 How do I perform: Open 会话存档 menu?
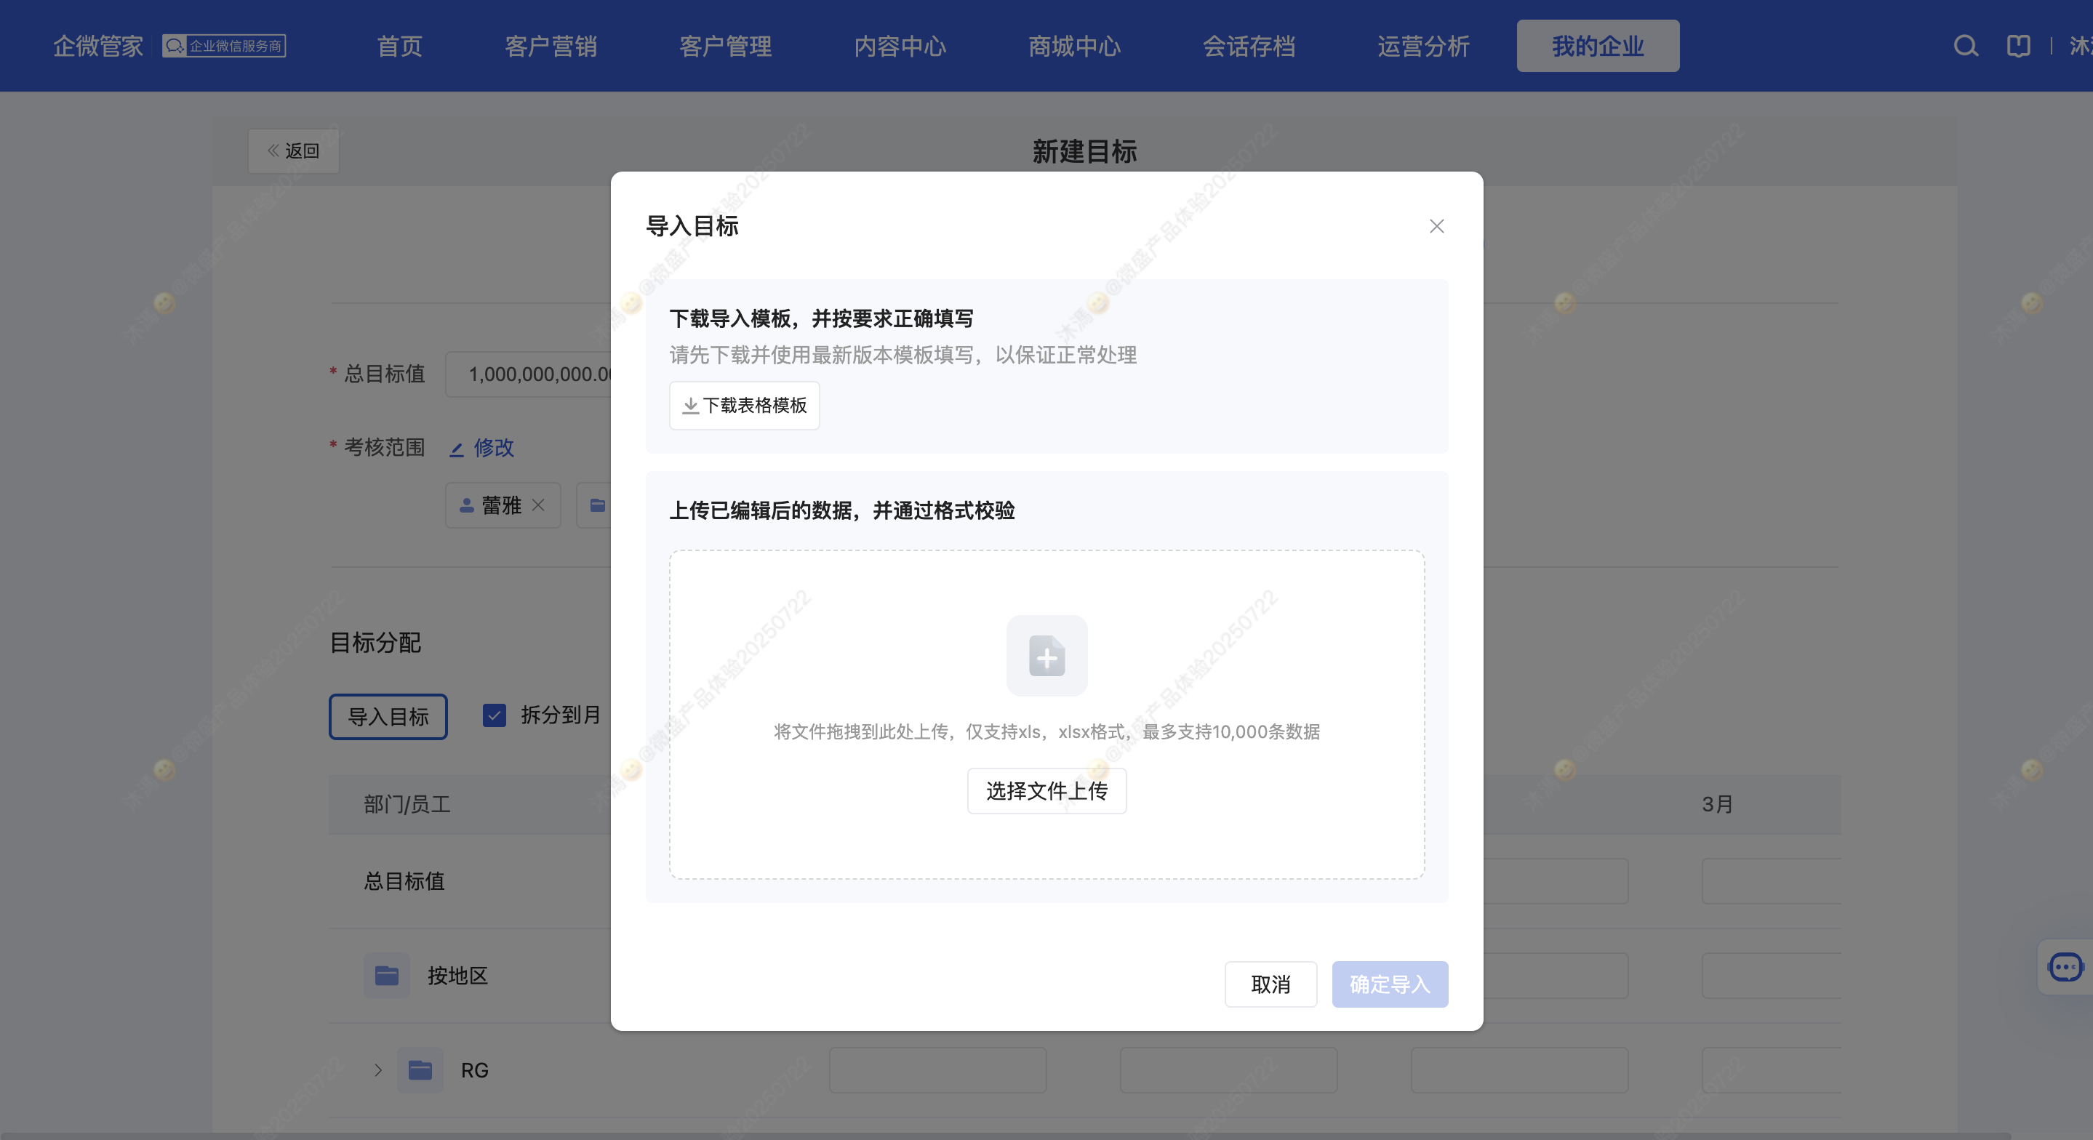coord(1249,46)
